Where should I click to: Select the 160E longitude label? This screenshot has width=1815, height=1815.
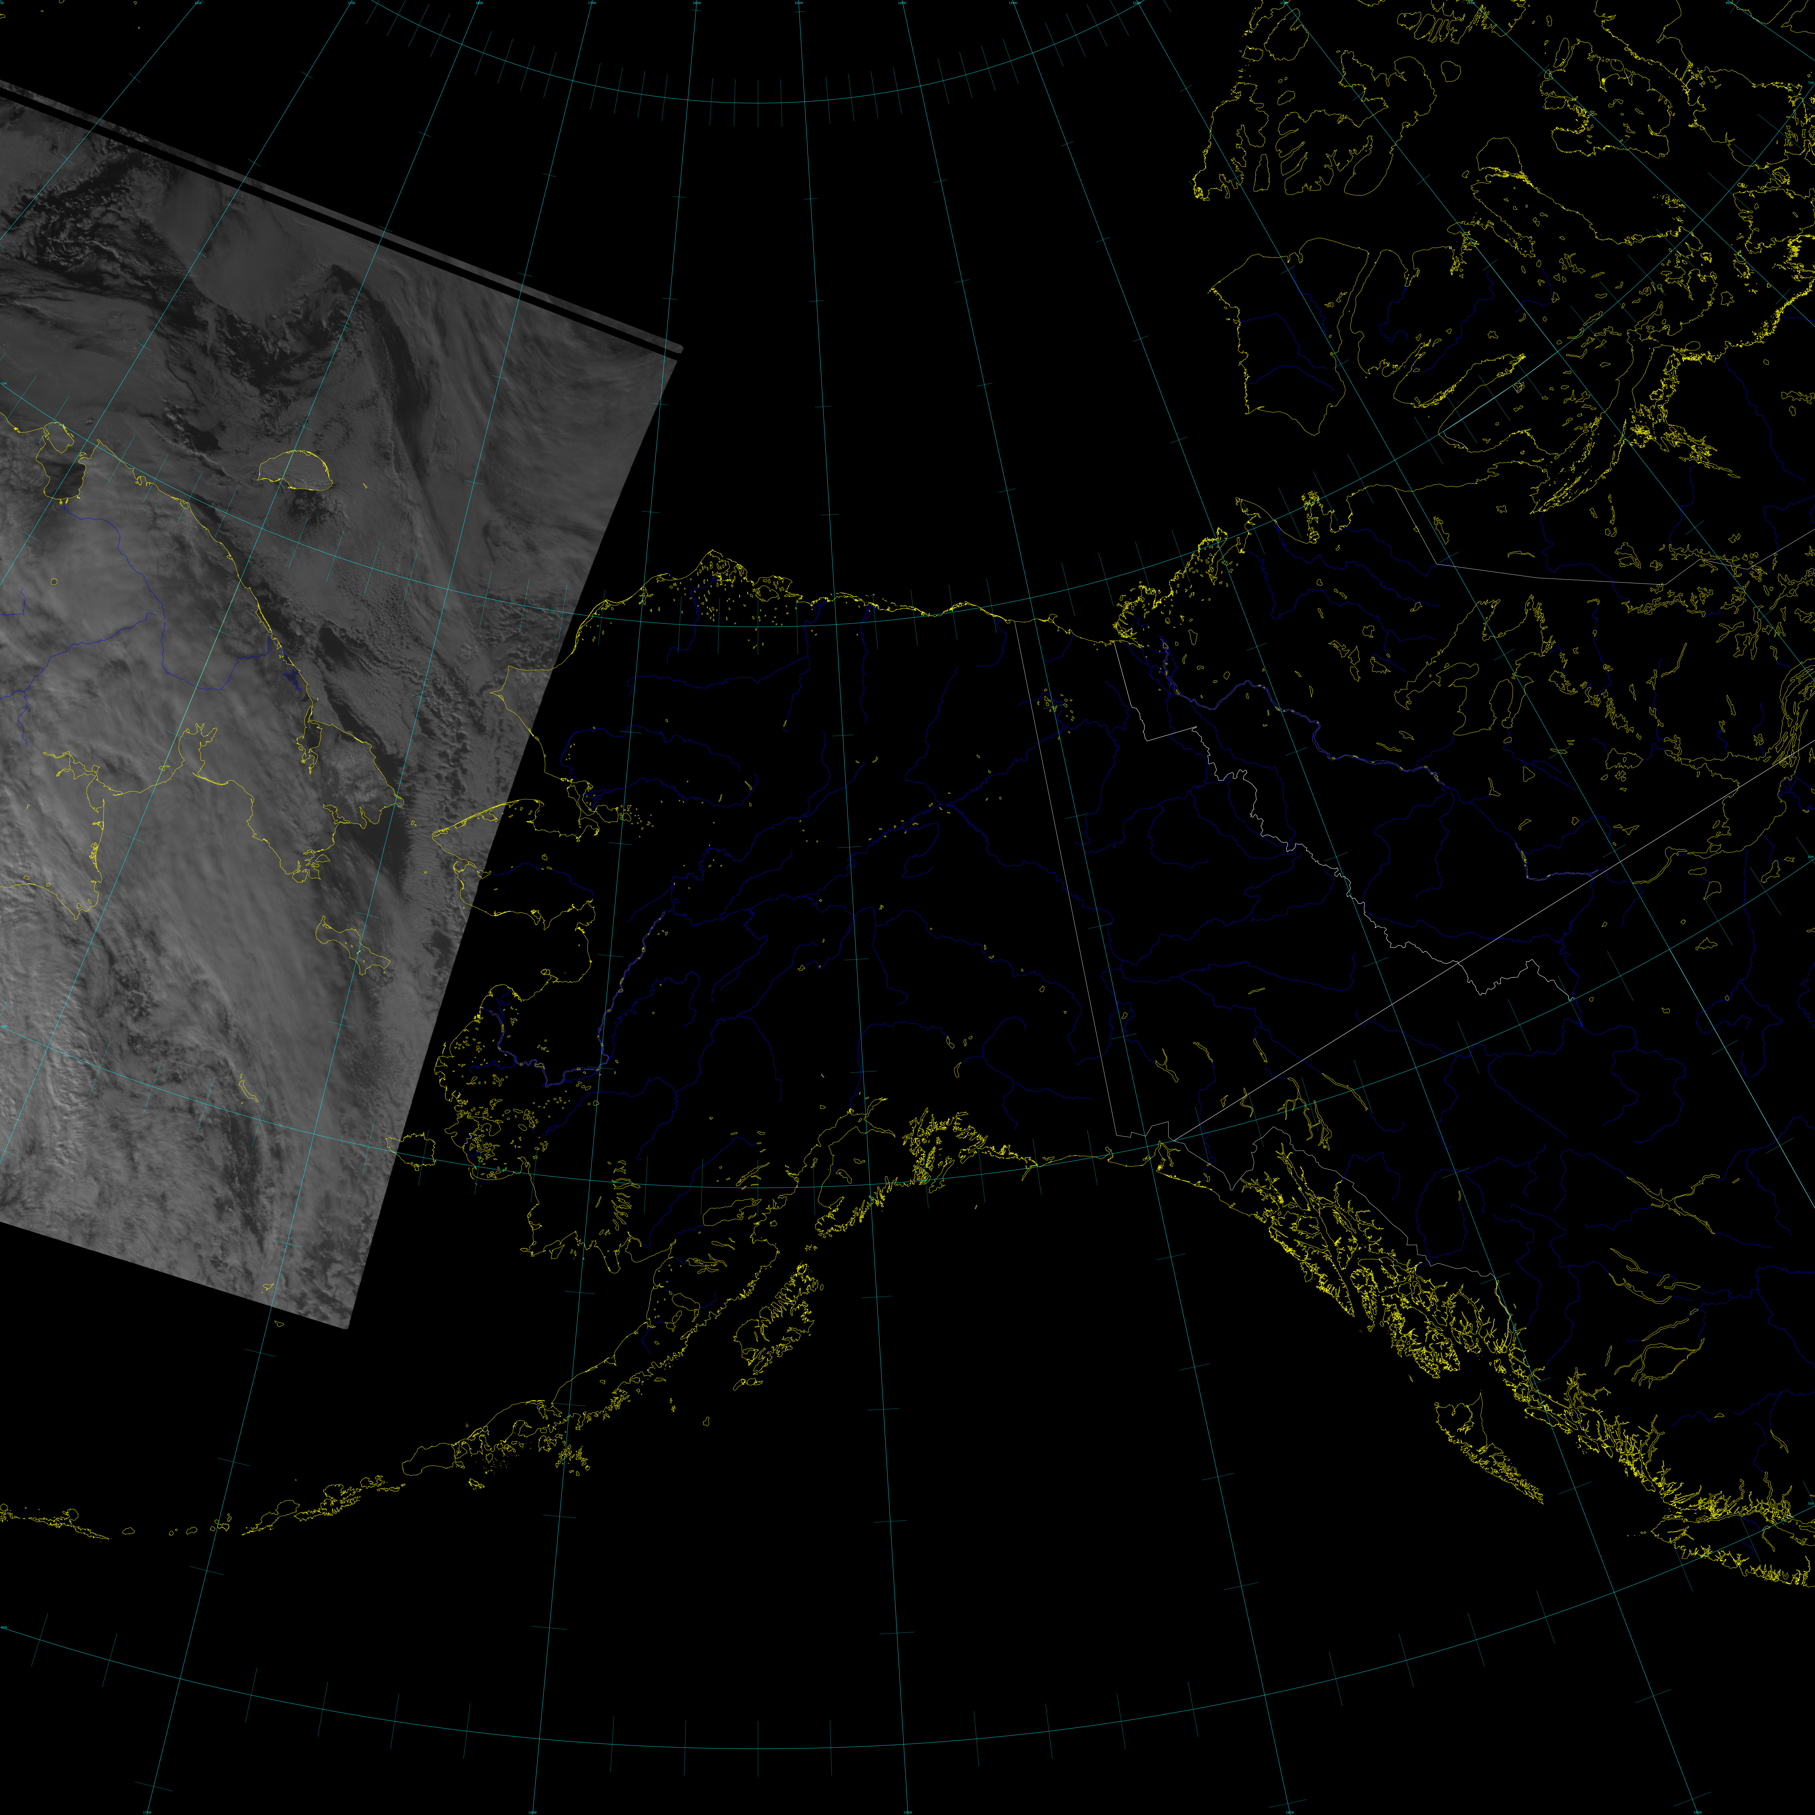coord(198,3)
